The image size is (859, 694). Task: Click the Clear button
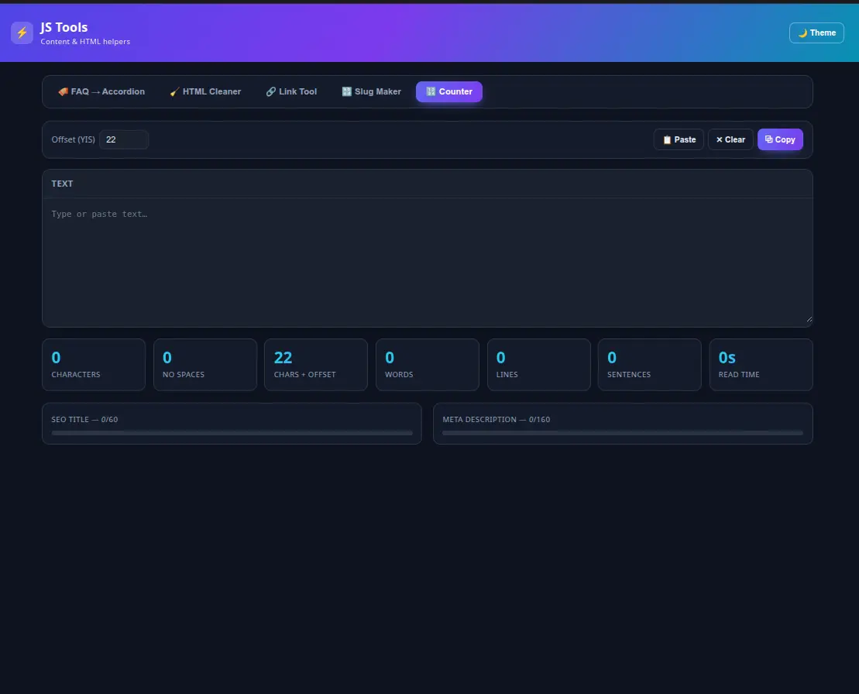730,139
